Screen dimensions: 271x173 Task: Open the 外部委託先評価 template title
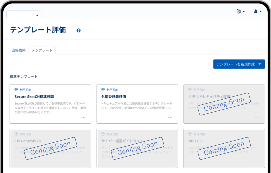[113, 97]
